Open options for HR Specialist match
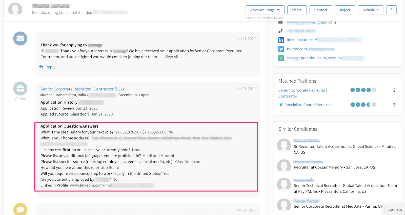The image size is (405, 215). point(394,105)
